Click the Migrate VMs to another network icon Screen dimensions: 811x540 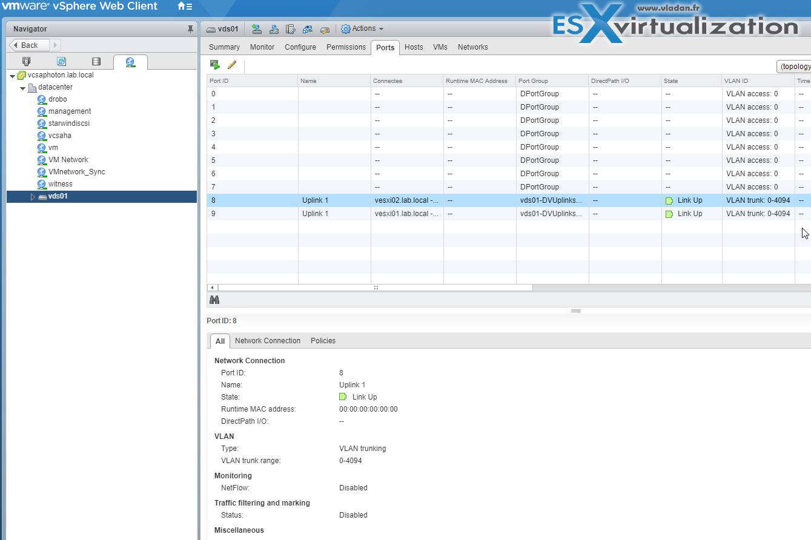308,29
